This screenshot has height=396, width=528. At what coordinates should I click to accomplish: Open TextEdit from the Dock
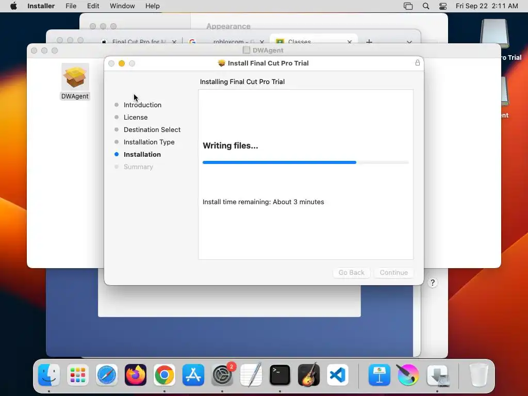pyautogui.click(x=251, y=375)
